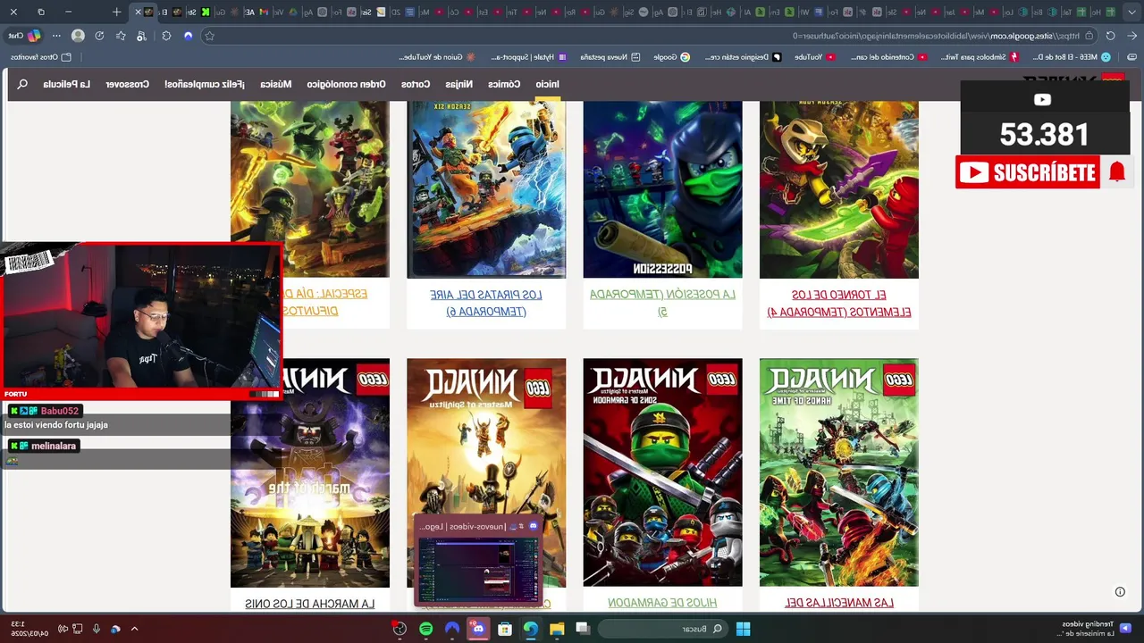Open the three-dot browser settings menu
1144x643 pixels.
(x=56, y=36)
